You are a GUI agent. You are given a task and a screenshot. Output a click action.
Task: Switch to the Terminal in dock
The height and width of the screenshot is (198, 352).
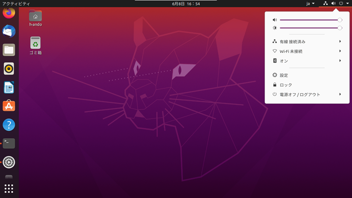click(9, 144)
